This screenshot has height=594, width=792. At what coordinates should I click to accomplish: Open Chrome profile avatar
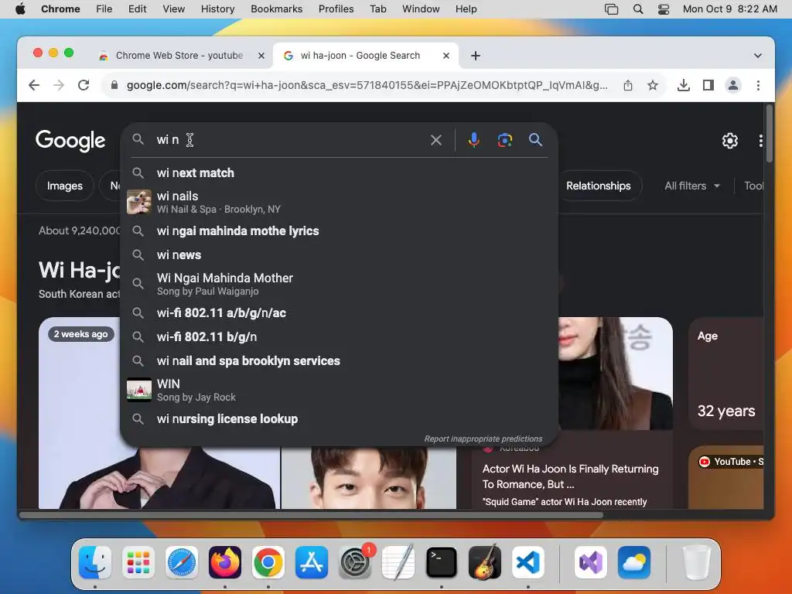click(733, 85)
